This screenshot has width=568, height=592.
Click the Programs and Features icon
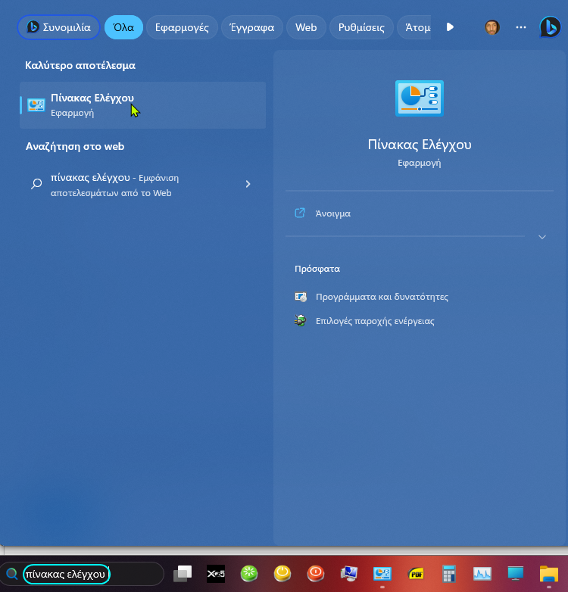(x=301, y=297)
